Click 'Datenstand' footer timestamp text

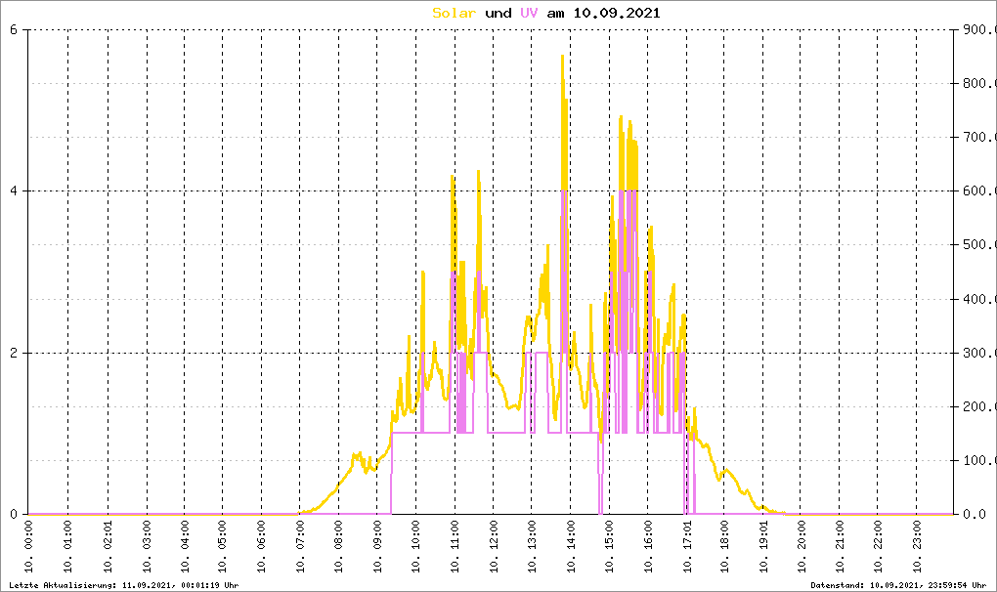click(898, 585)
